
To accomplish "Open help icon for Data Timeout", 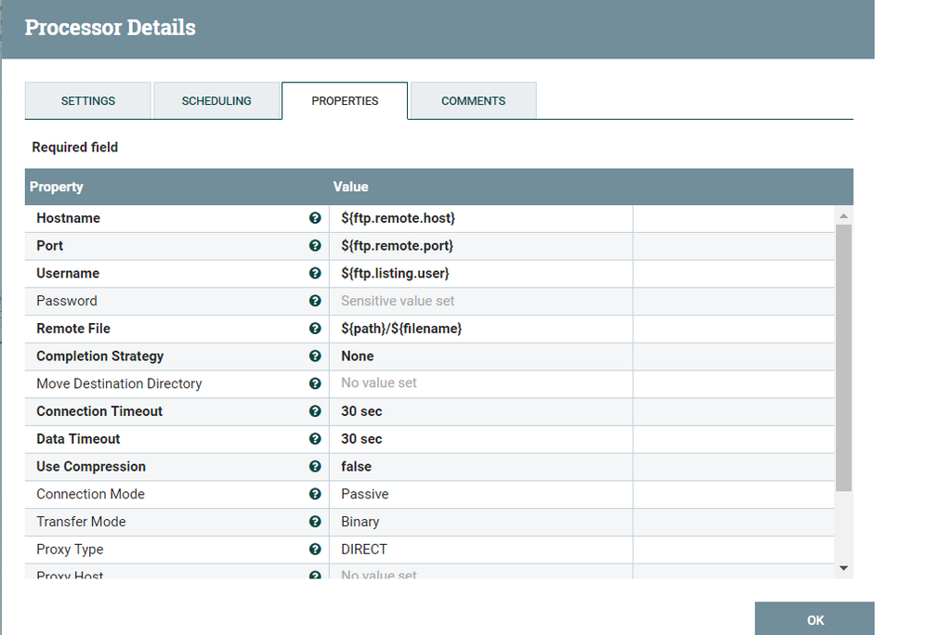I will click(315, 439).
